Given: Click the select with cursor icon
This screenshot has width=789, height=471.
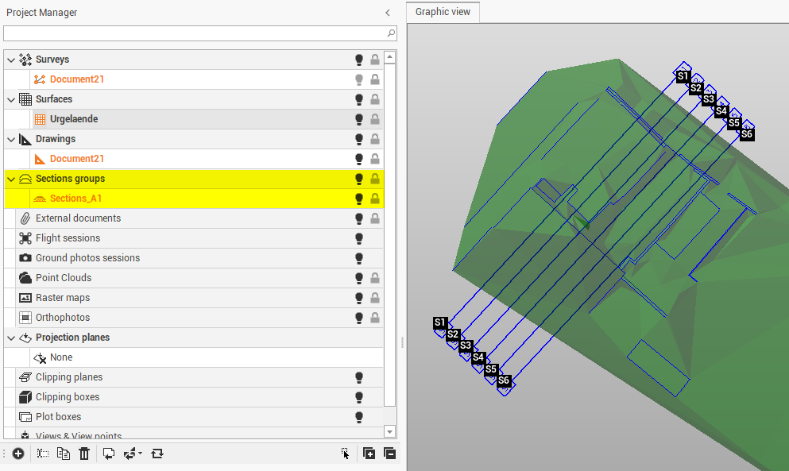Looking at the screenshot, I should click(x=345, y=454).
